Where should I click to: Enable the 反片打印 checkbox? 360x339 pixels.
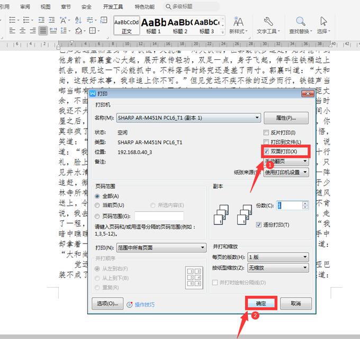coord(266,132)
